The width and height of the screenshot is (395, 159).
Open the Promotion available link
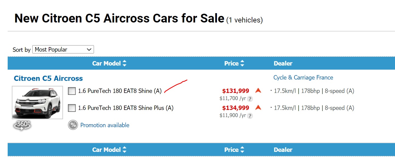105,125
